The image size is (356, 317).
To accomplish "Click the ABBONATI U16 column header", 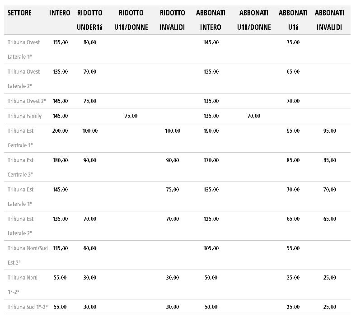I will click(293, 20).
